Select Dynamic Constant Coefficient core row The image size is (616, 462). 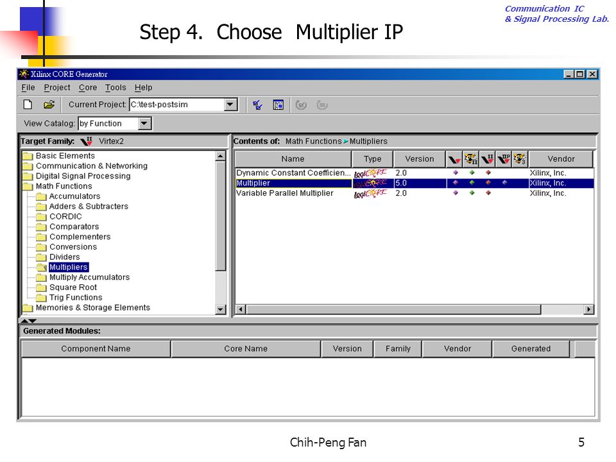pos(415,173)
